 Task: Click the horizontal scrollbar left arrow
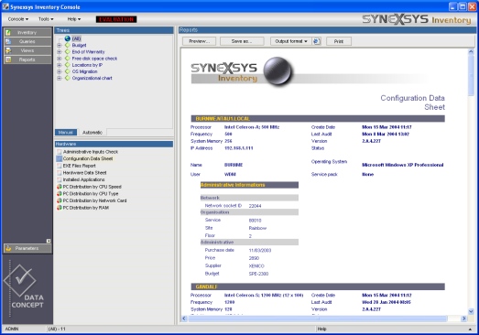[184, 319]
